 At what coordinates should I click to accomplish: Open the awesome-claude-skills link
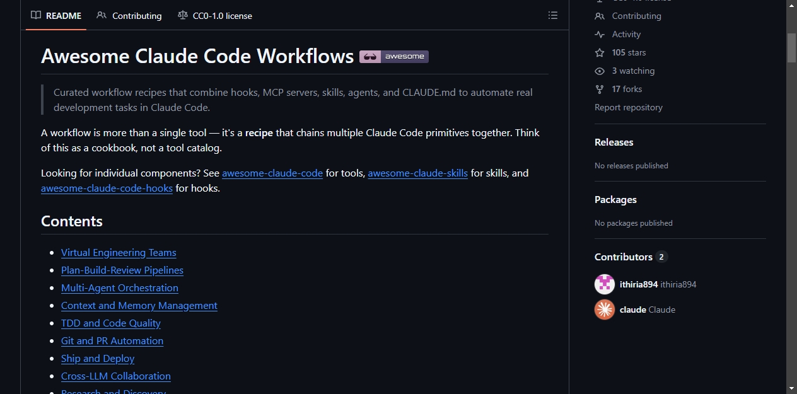coord(418,173)
